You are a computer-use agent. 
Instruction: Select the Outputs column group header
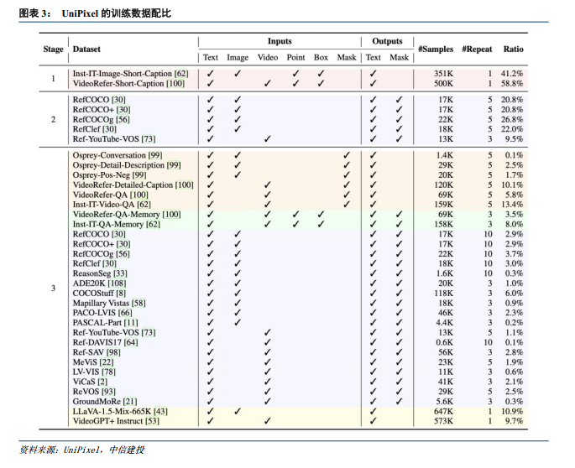(x=387, y=41)
